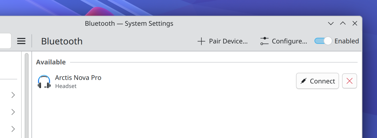
Task: Focus the sidebar search field
Action: pos(5,41)
